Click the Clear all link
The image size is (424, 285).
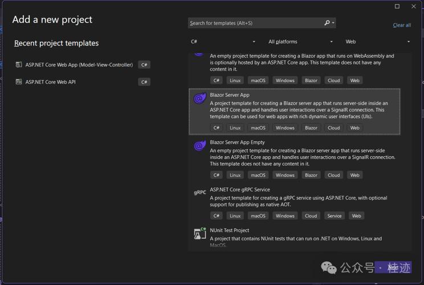point(402,25)
